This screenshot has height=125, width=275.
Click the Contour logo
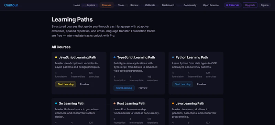point(11,5)
